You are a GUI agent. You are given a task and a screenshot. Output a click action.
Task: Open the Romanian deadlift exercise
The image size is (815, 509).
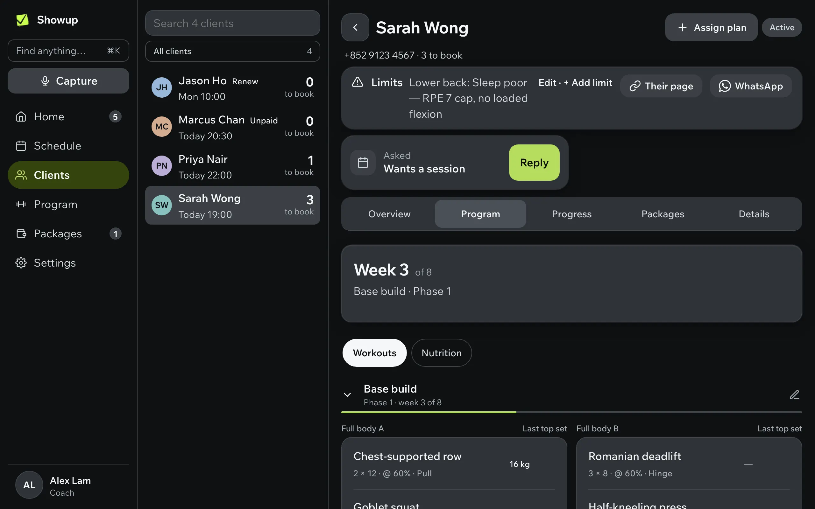click(x=689, y=464)
